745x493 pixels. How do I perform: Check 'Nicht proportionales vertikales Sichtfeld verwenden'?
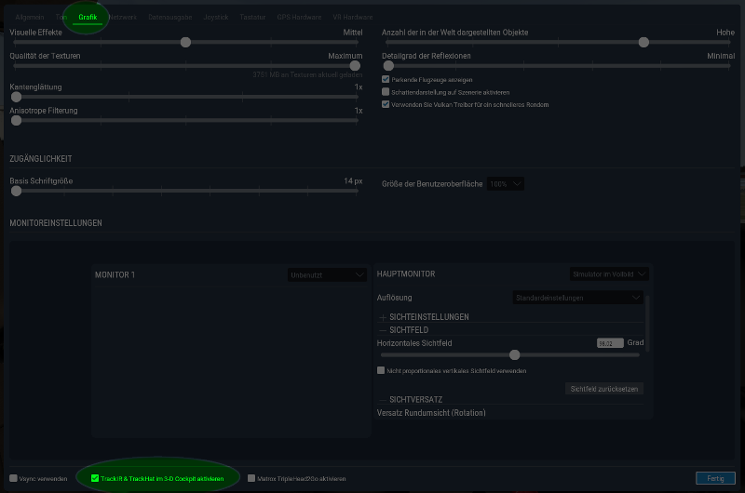tap(381, 370)
